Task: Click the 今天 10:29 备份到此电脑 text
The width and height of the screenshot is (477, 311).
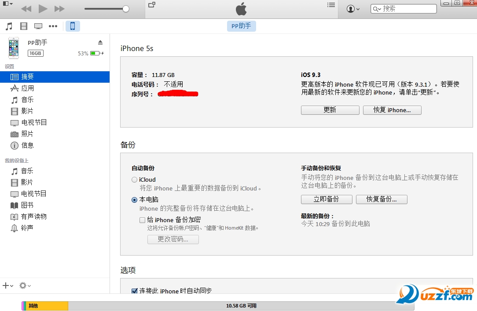Action: 336,224
